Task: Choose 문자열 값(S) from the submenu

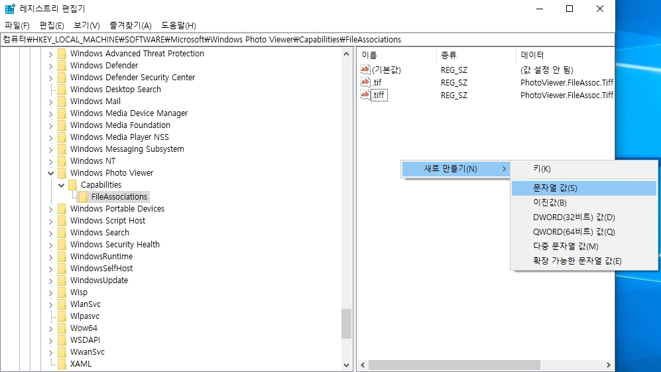Action: click(584, 188)
